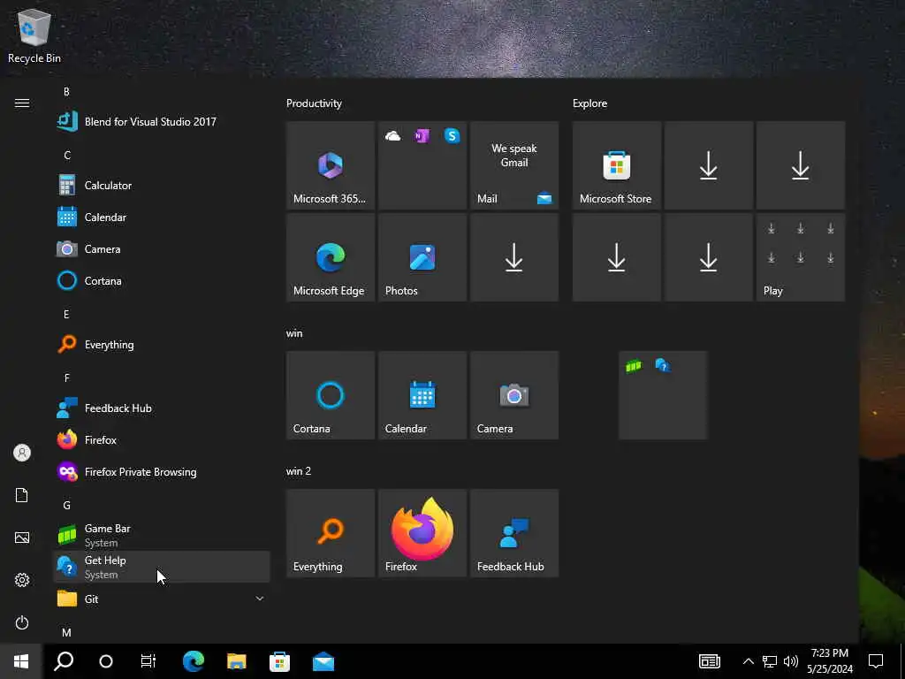Screen dimensions: 905x679
Task: Click the Calendar tile in win group
Action: (x=422, y=395)
